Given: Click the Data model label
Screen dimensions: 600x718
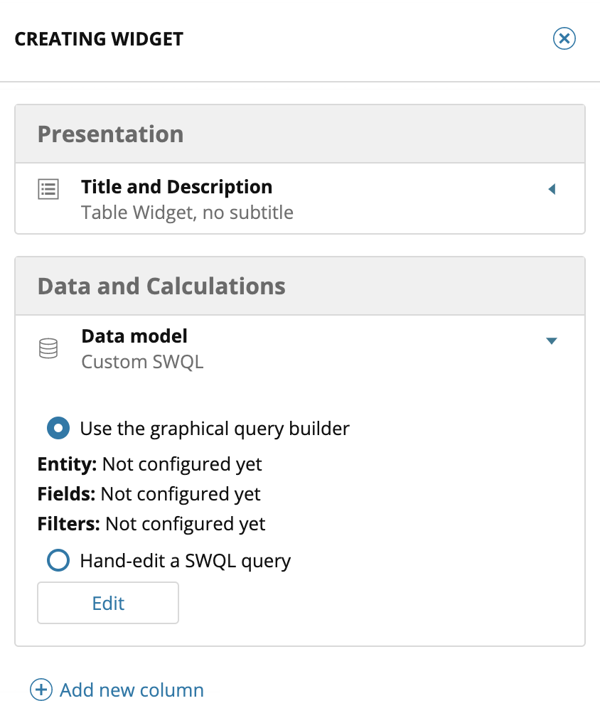Looking at the screenshot, I should pos(134,336).
